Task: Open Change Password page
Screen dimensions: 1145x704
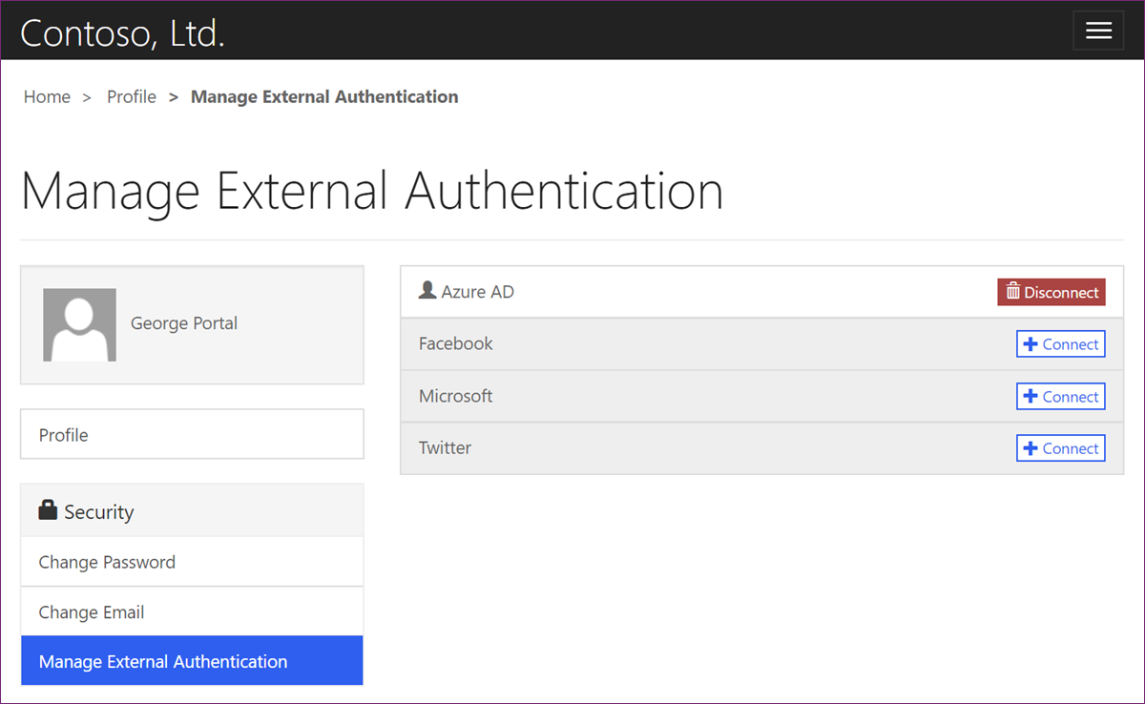Action: (107, 562)
